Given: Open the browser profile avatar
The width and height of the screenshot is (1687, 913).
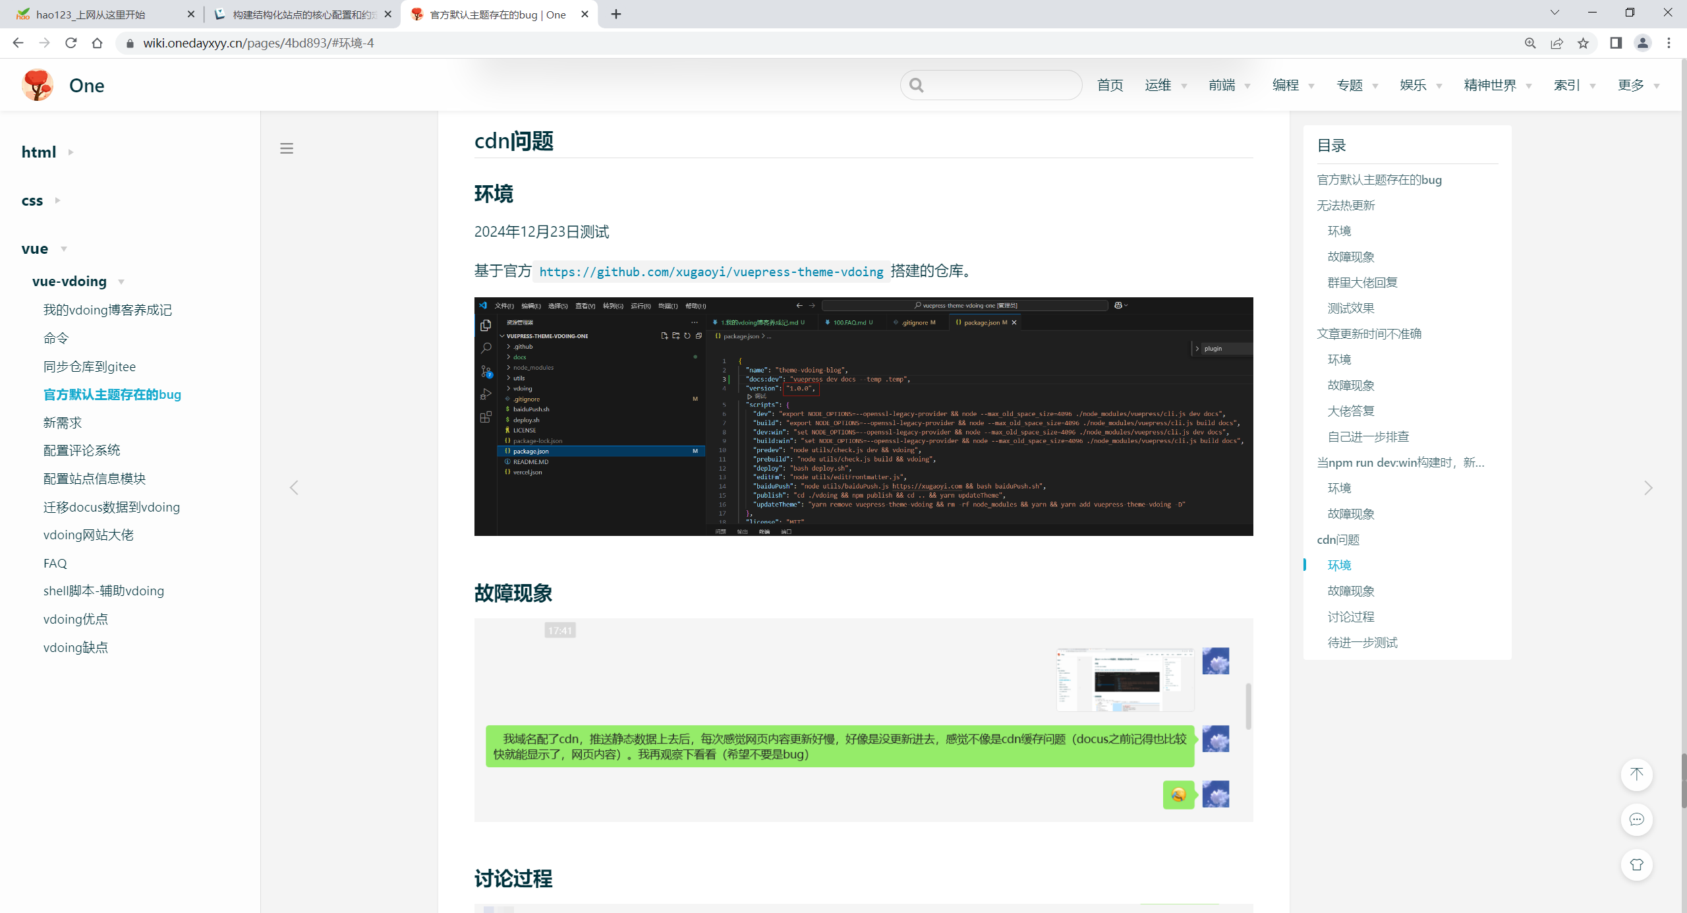Looking at the screenshot, I should [x=1642, y=43].
